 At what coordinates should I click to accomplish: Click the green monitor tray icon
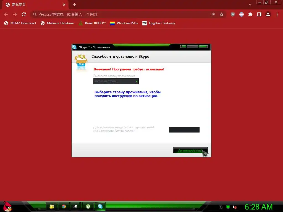coord(228,207)
